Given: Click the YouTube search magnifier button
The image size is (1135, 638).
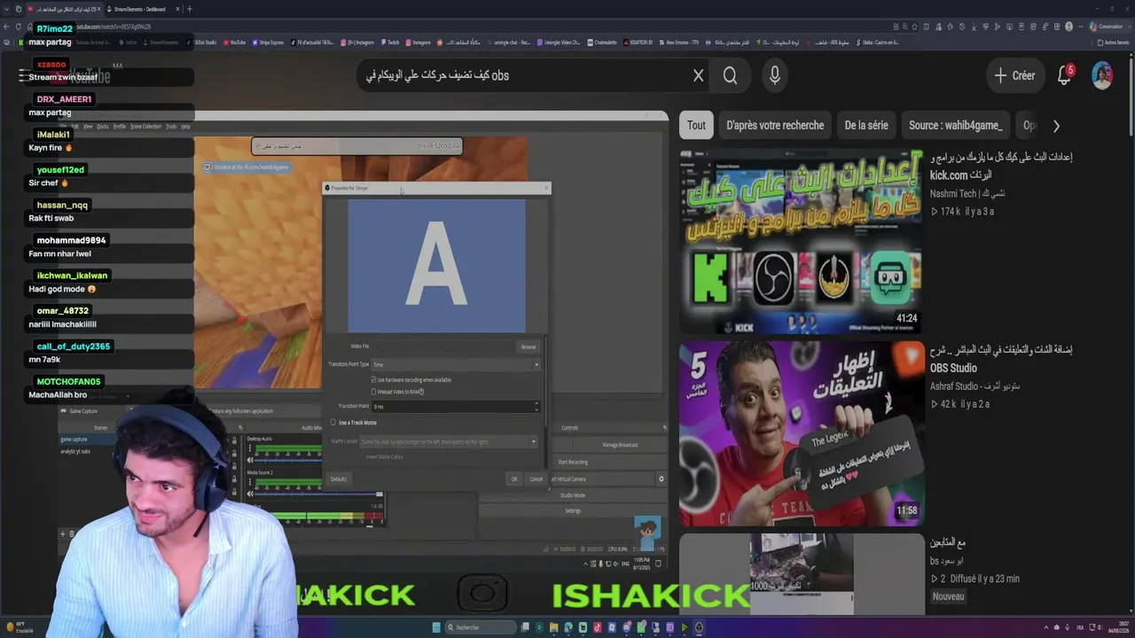Looking at the screenshot, I should [730, 75].
